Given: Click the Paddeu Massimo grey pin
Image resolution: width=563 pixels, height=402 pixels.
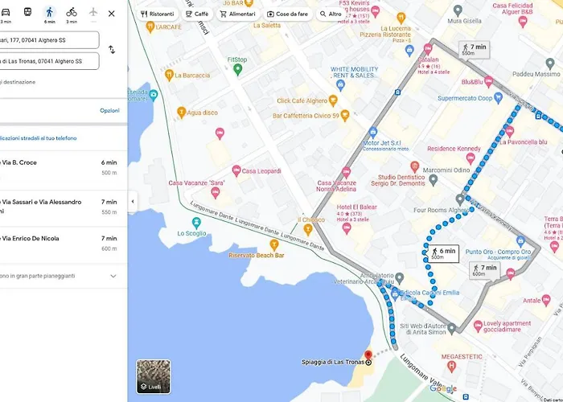Looking at the screenshot, I should pyautogui.click(x=550, y=64).
